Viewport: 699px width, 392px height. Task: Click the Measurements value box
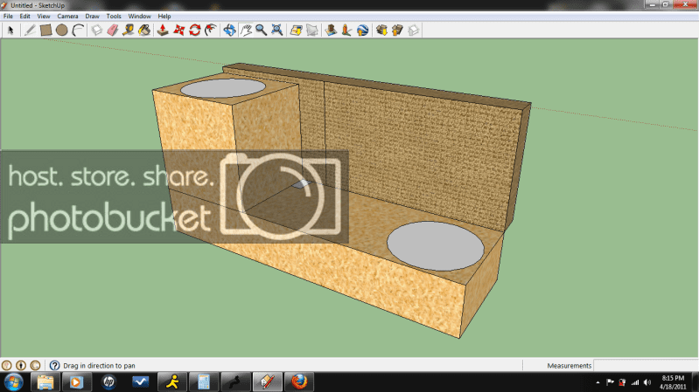coord(646,365)
